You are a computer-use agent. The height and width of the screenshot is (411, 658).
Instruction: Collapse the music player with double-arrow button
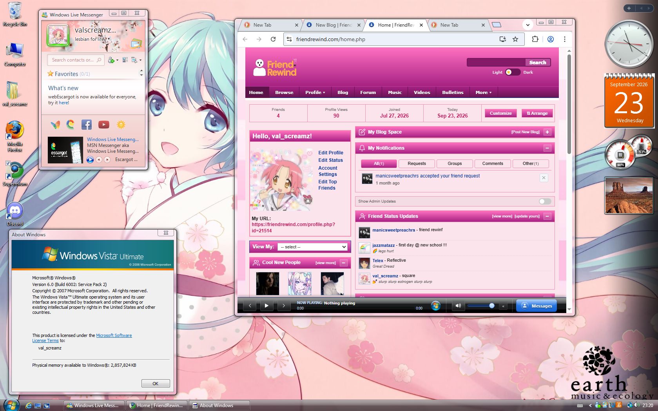[503, 306]
